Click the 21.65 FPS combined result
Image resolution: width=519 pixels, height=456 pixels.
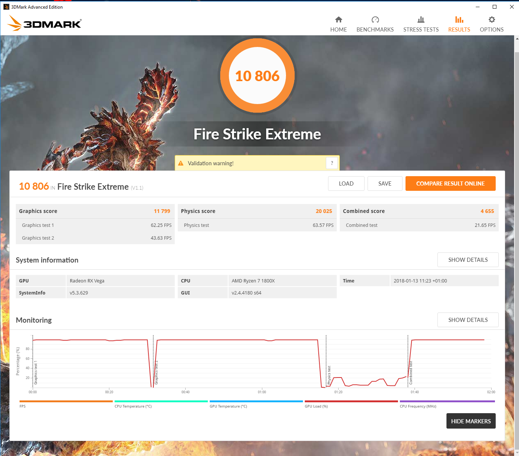click(485, 225)
